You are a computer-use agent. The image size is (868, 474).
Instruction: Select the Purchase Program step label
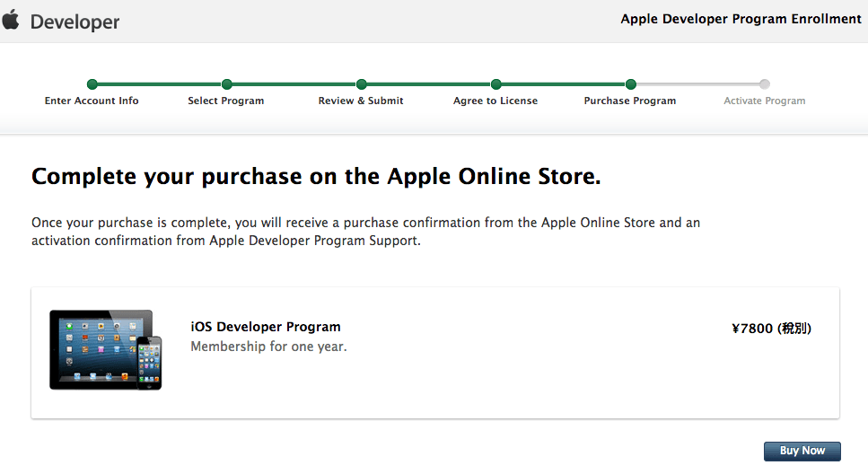click(x=630, y=101)
